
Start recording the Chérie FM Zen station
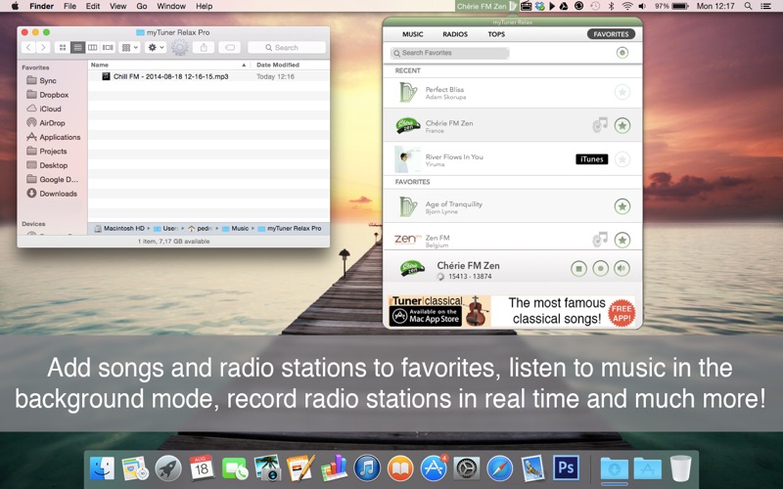(600, 268)
